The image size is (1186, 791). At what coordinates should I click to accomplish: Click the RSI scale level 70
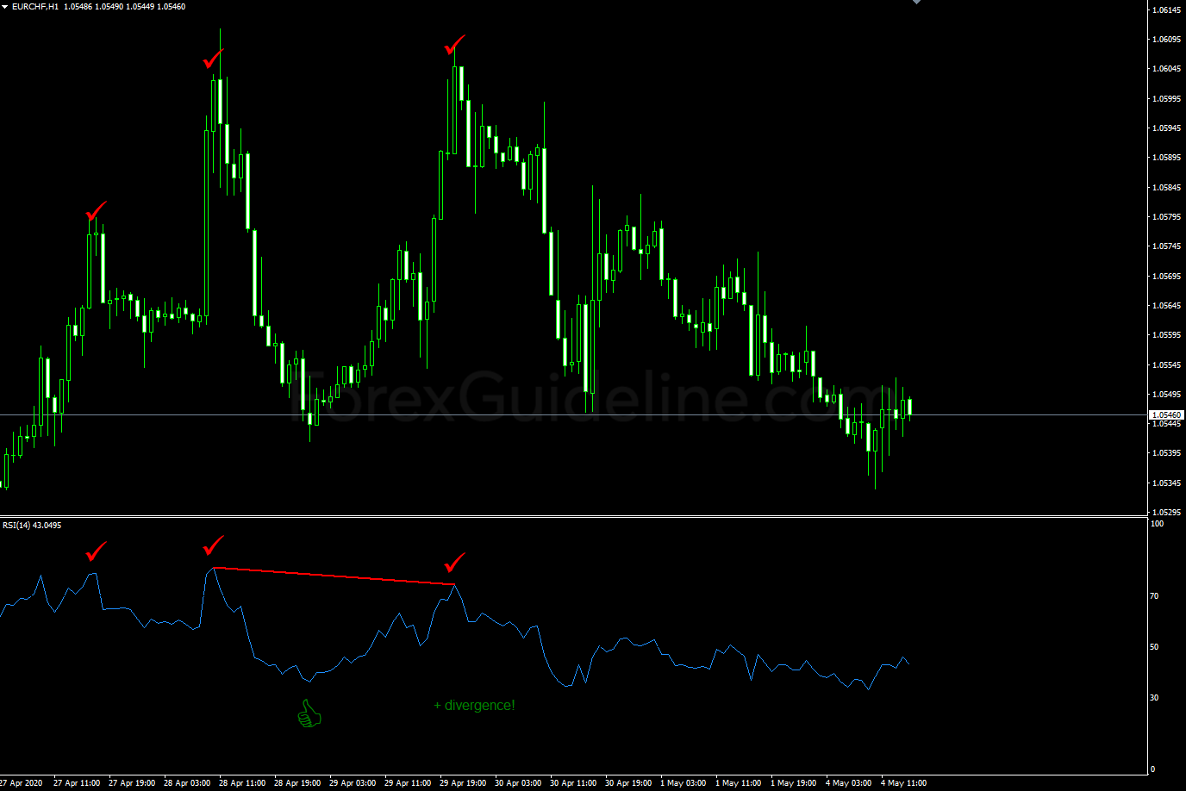pos(1155,596)
